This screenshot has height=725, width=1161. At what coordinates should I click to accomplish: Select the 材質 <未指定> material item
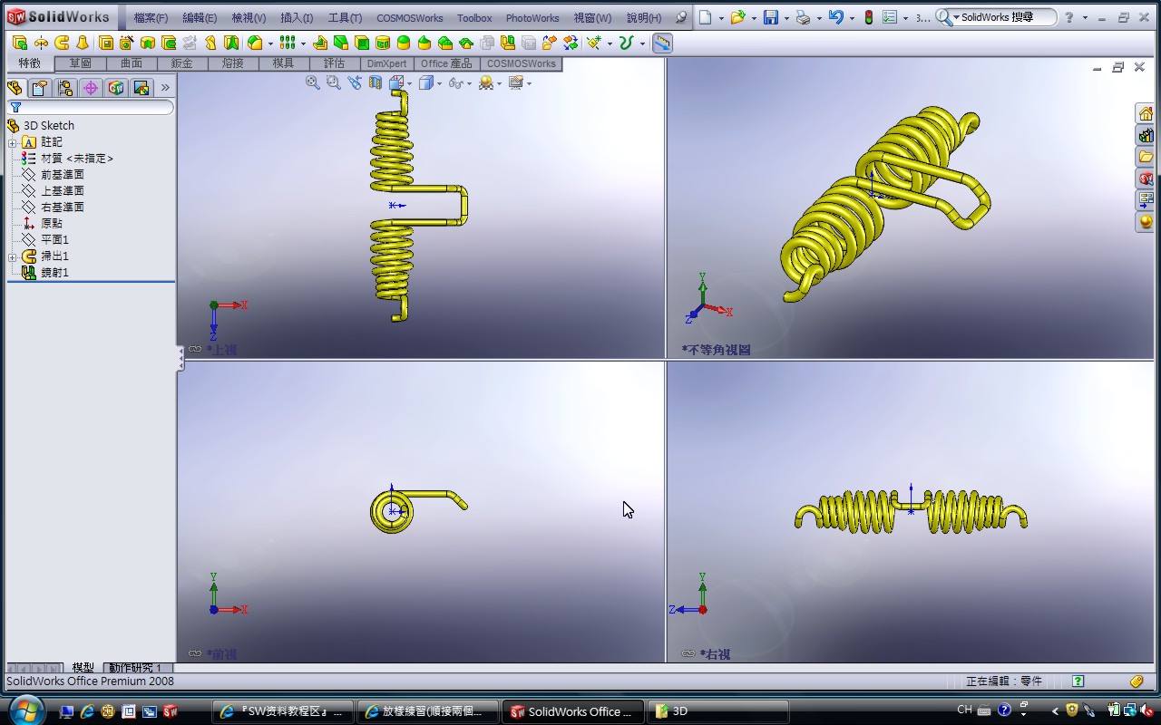pos(76,159)
